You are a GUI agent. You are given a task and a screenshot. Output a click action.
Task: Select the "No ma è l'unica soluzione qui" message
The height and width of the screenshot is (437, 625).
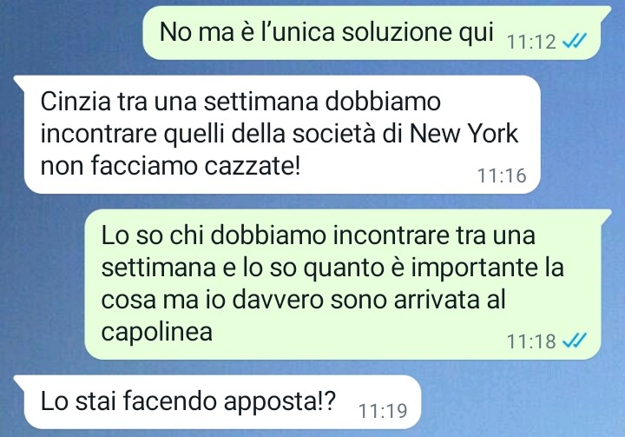(x=372, y=33)
